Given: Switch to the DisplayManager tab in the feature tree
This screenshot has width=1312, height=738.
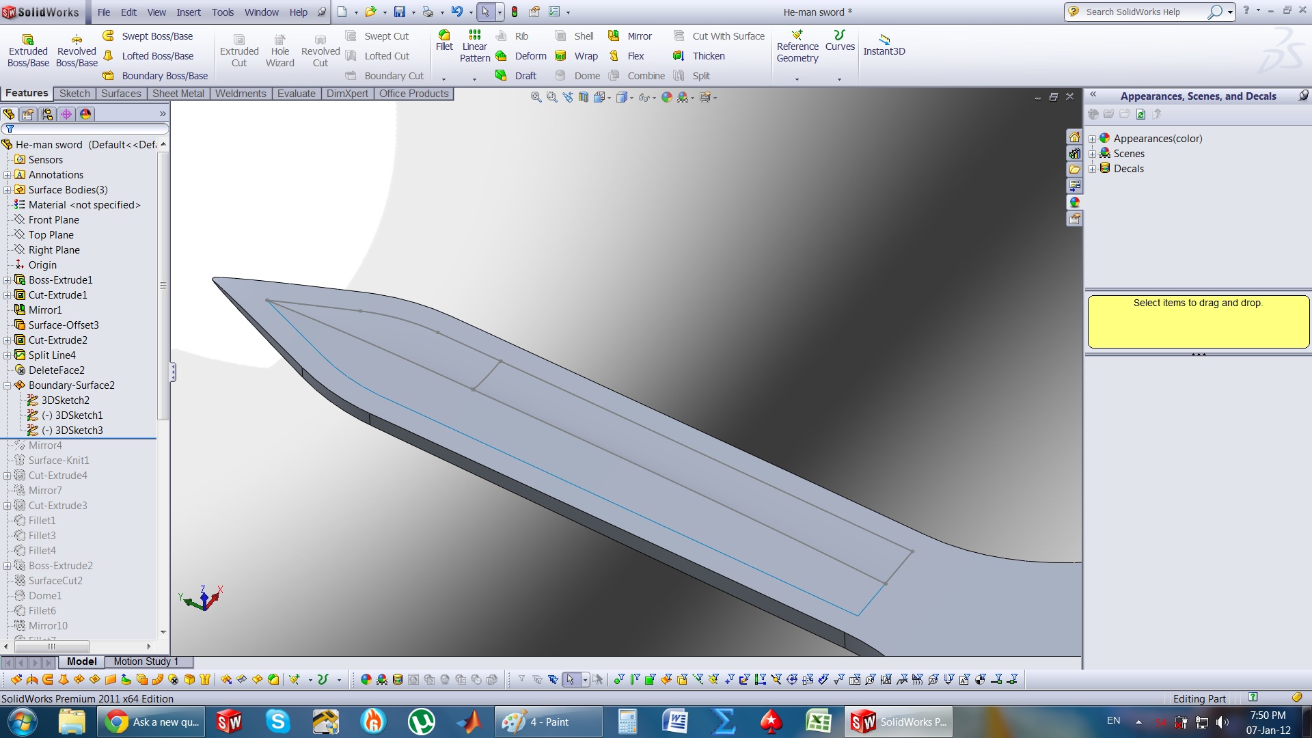Looking at the screenshot, I should (85, 114).
